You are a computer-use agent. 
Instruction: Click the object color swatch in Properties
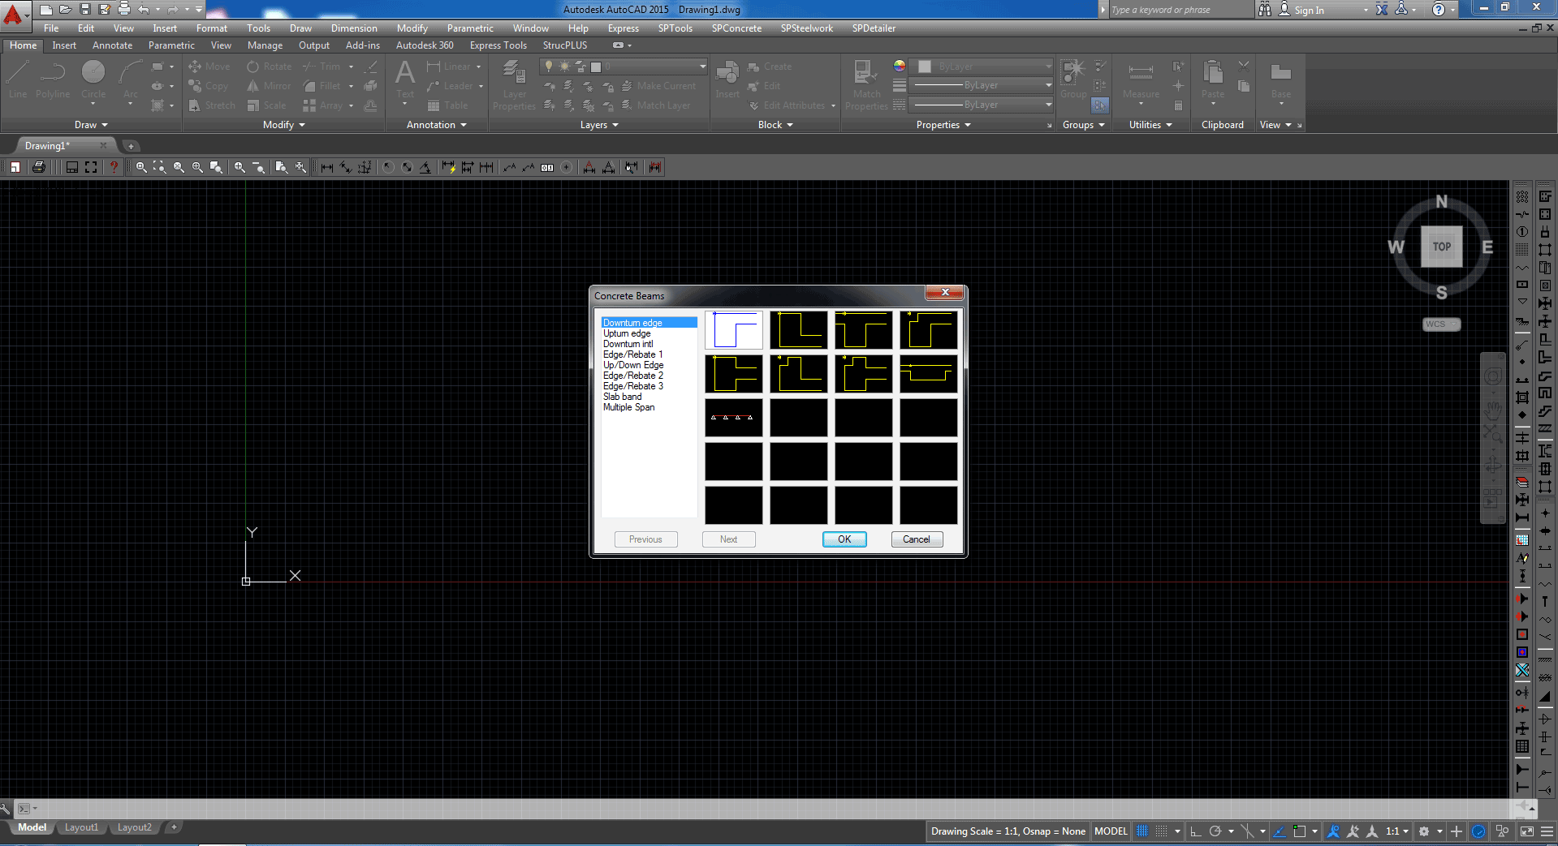(925, 67)
